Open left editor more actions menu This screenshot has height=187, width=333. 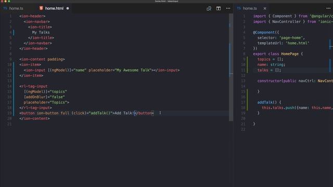(x=228, y=8)
